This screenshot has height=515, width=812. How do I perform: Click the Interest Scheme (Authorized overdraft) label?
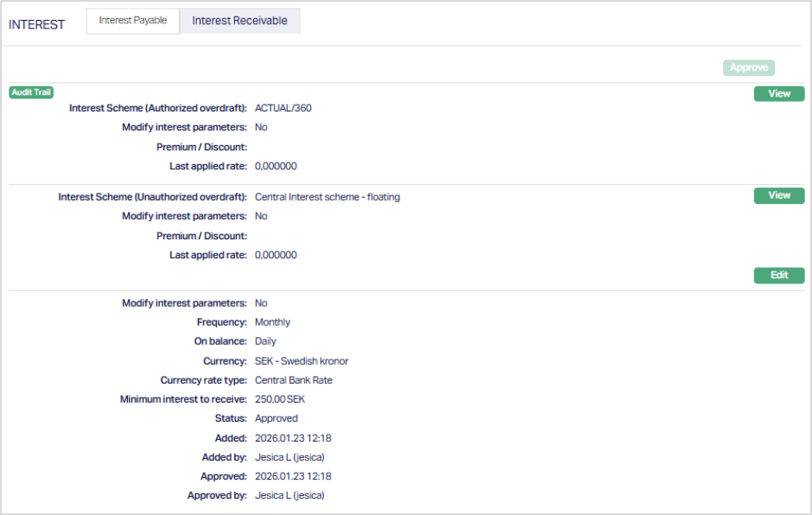(x=157, y=109)
